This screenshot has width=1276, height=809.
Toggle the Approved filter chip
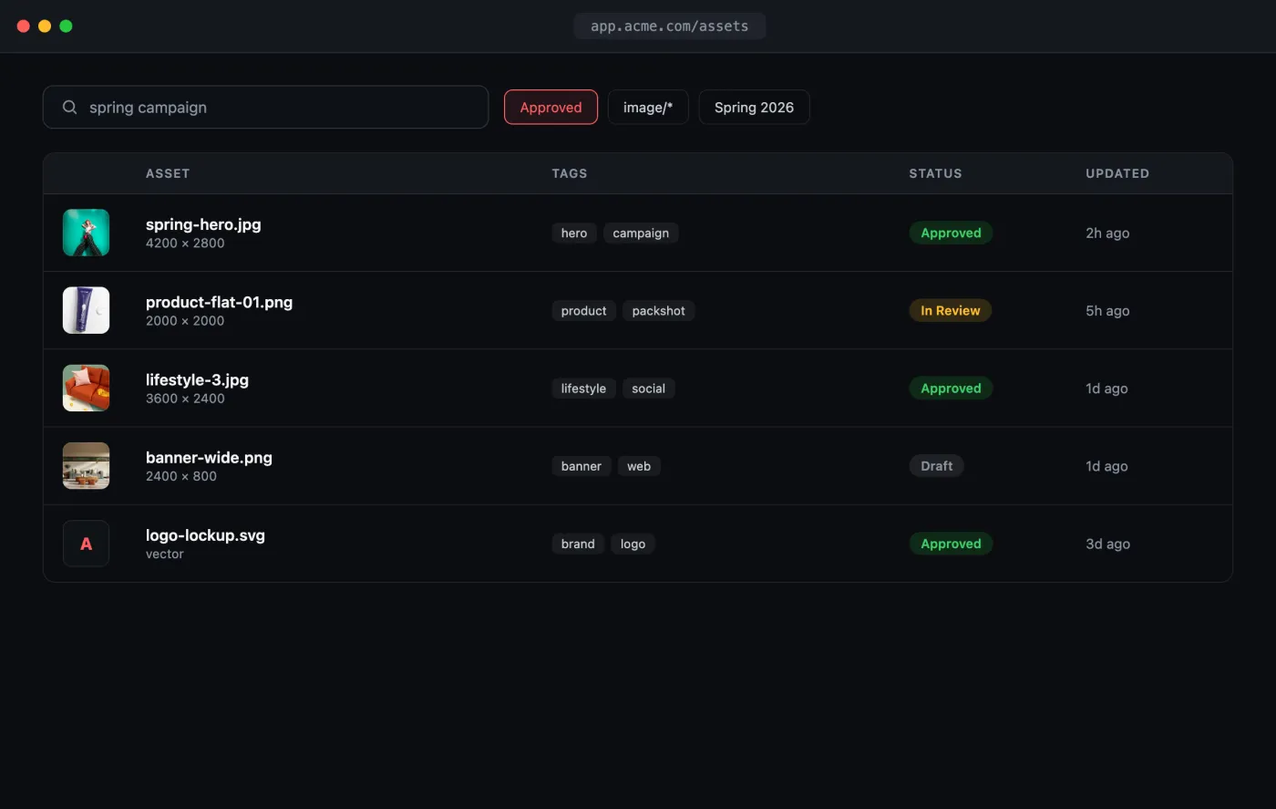[x=551, y=108]
